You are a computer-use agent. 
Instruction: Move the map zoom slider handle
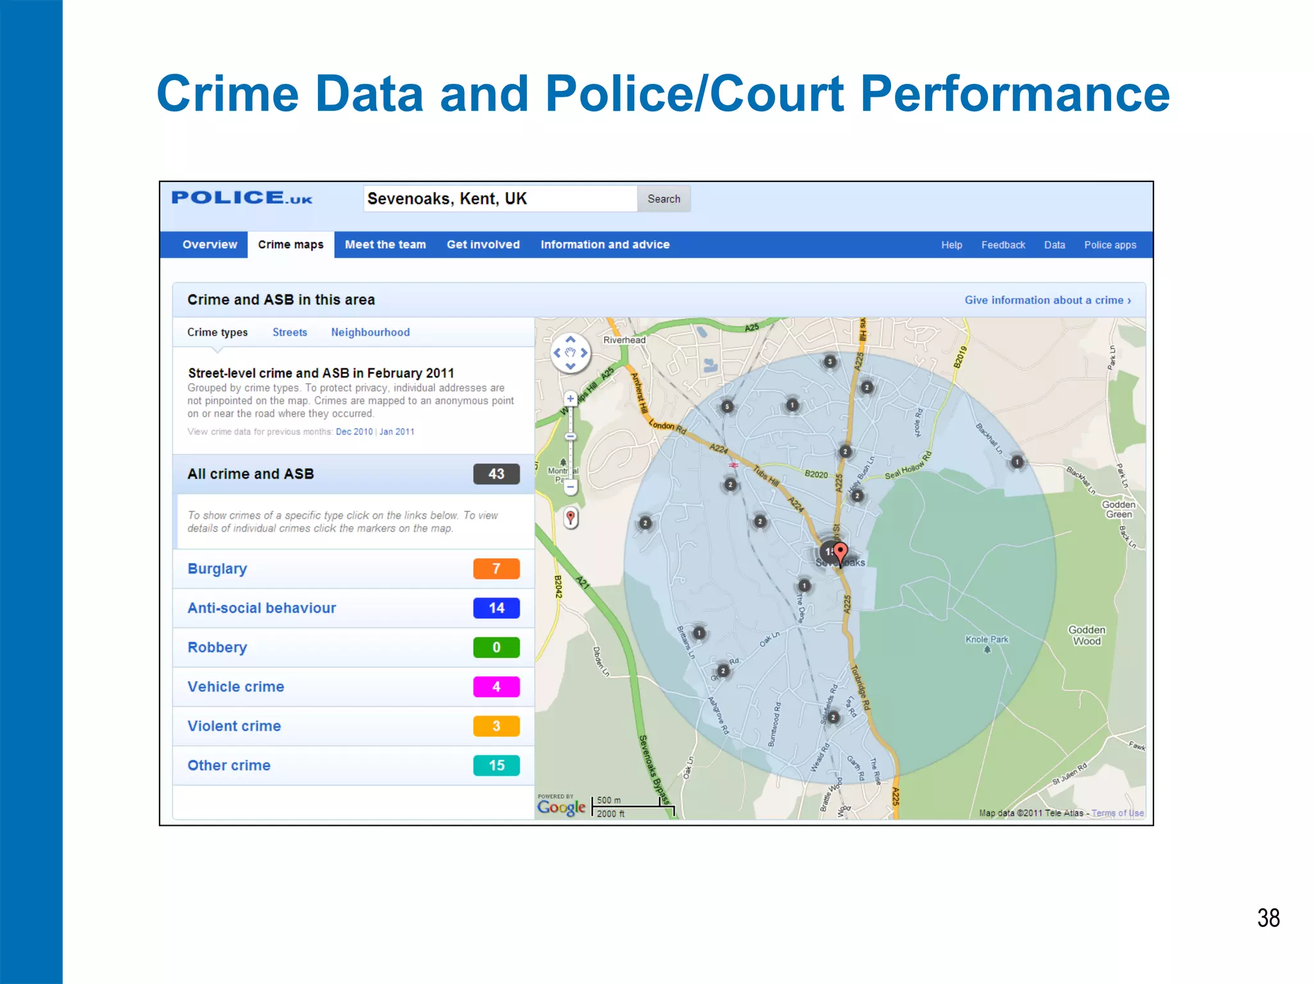click(570, 437)
